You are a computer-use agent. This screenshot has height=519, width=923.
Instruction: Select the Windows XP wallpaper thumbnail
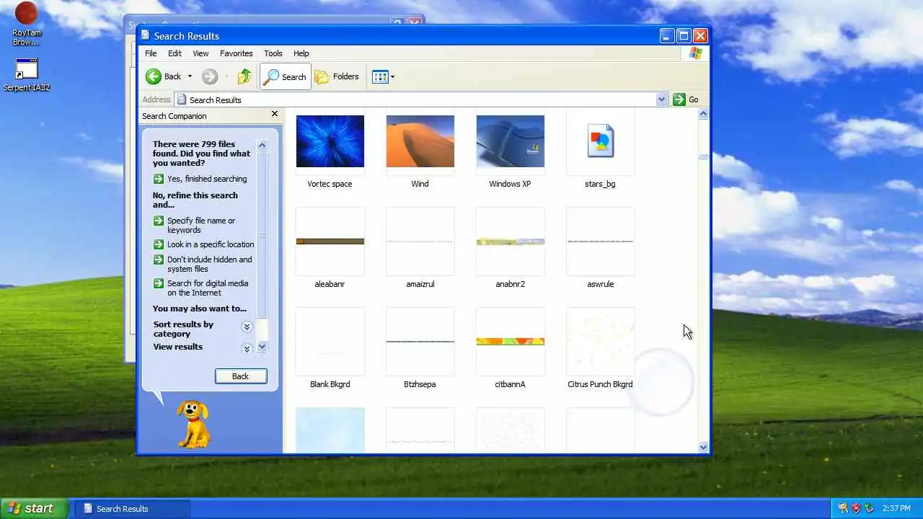coord(511,141)
